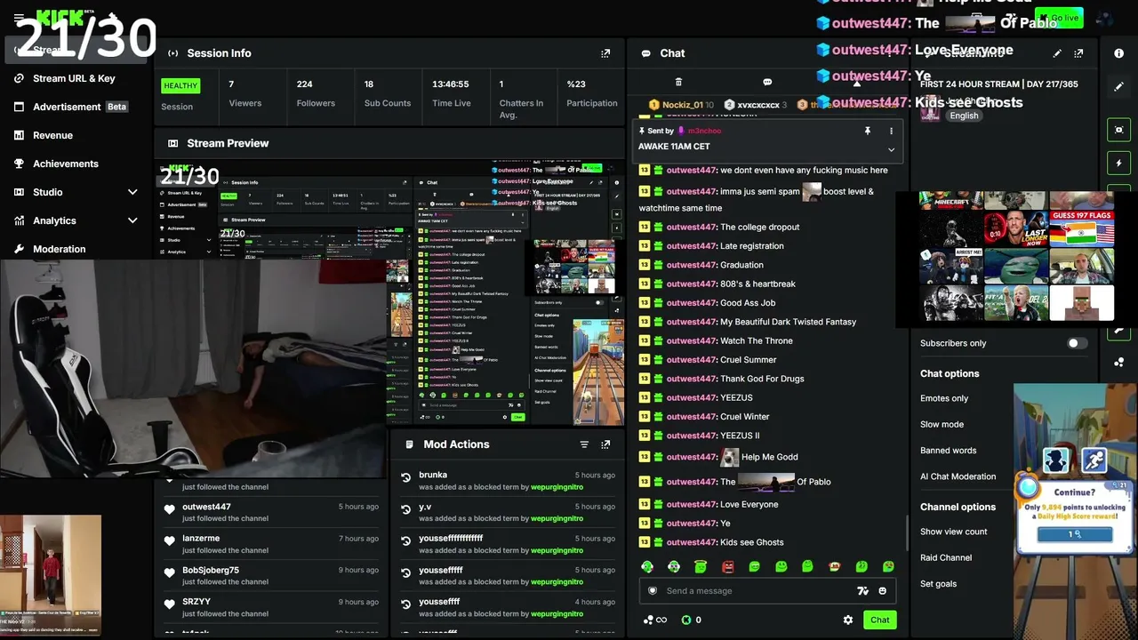Select Show view count option
The image size is (1138, 640).
click(953, 532)
